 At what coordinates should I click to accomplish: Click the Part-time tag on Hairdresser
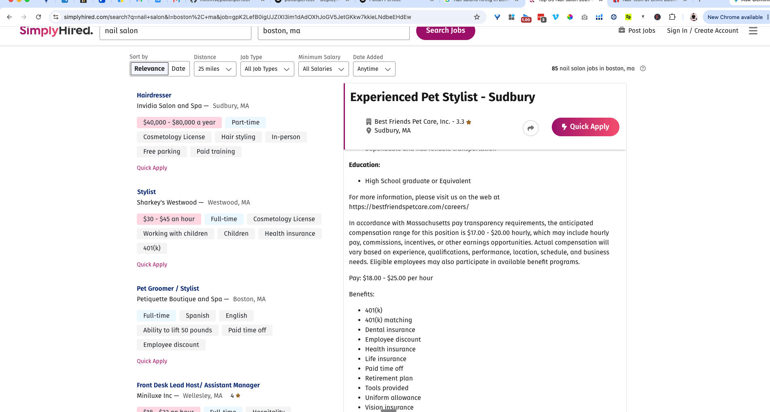pyautogui.click(x=246, y=123)
